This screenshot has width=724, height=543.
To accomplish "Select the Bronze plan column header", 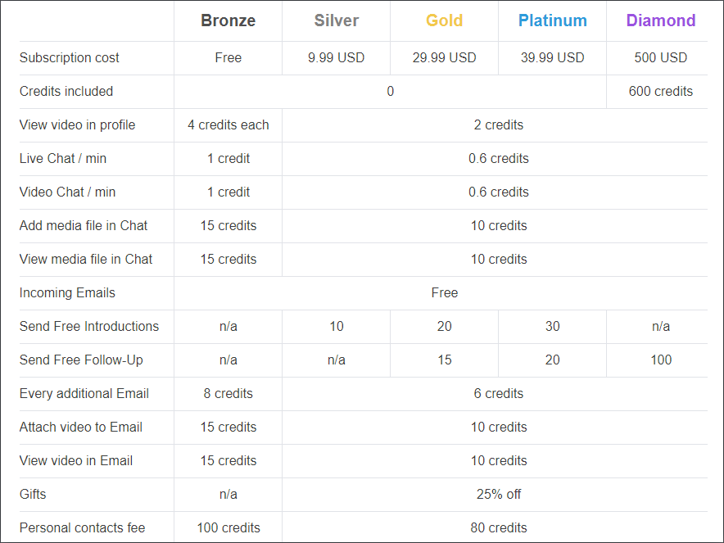I will click(229, 20).
